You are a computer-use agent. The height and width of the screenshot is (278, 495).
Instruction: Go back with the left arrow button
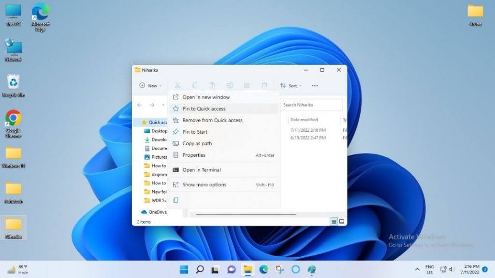tap(140, 105)
